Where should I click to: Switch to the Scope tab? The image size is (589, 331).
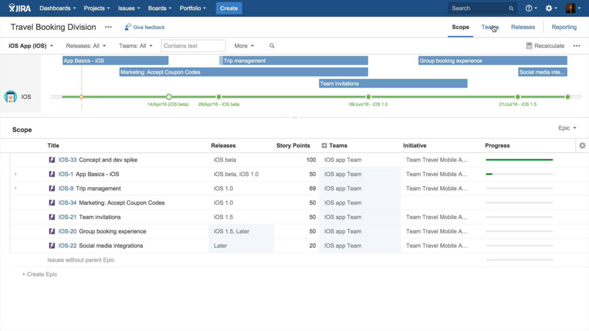pyautogui.click(x=460, y=27)
